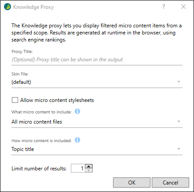The height and width of the screenshot is (192, 194).
Task: Click the Allow micro content stylesheets label
Action: coord(57,100)
